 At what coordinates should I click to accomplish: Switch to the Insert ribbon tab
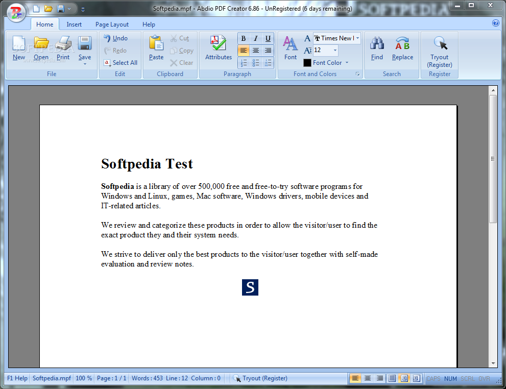(x=74, y=24)
